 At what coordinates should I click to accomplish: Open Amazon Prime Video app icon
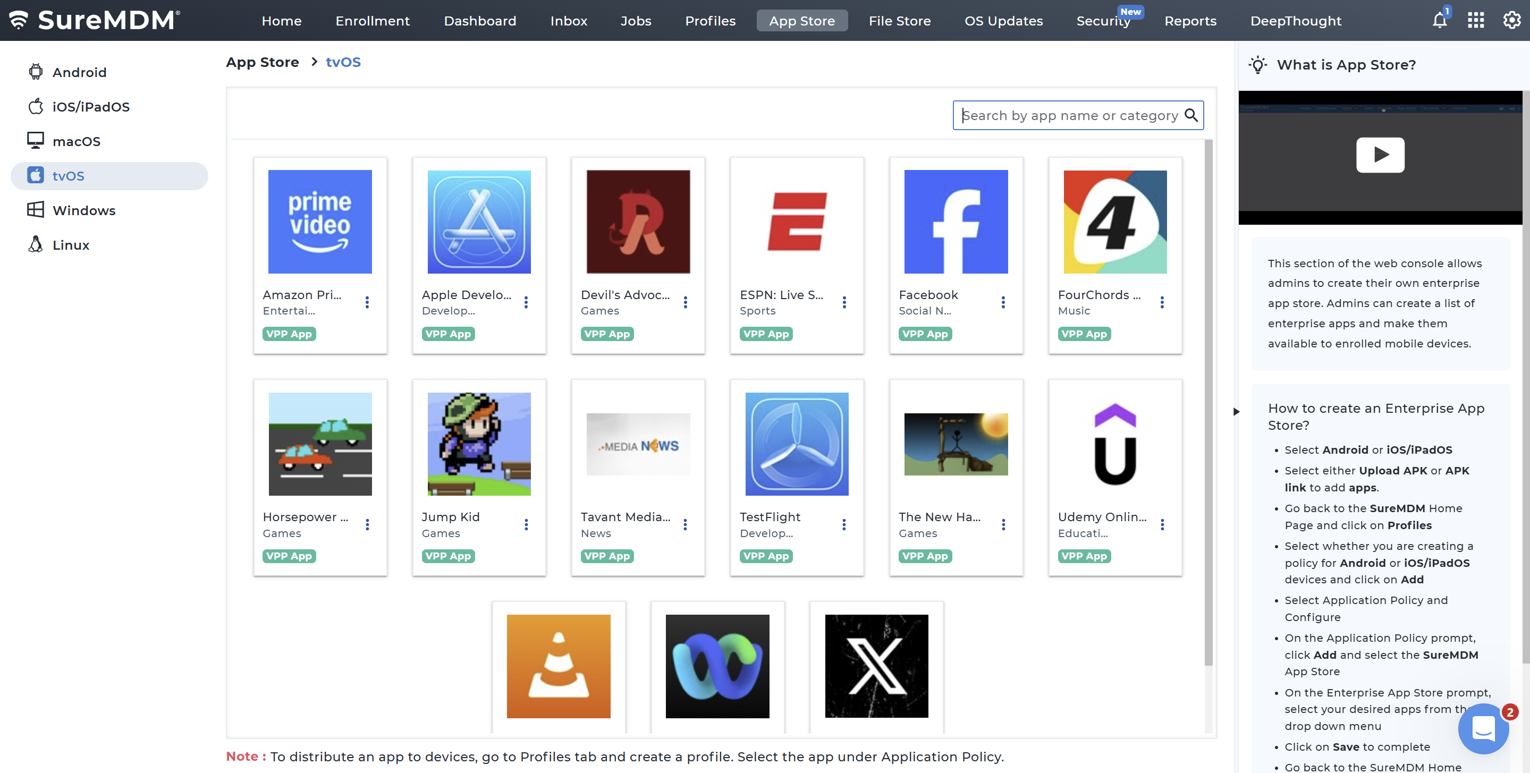320,222
